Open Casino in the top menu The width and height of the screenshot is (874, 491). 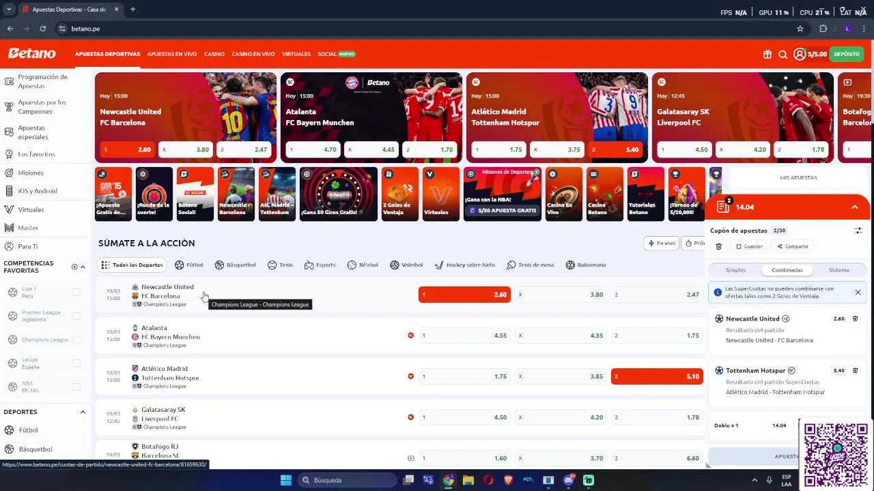[214, 54]
